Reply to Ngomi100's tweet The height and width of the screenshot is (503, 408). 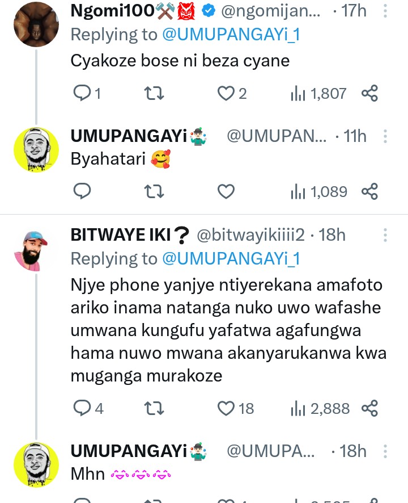(x=82, y=93)
